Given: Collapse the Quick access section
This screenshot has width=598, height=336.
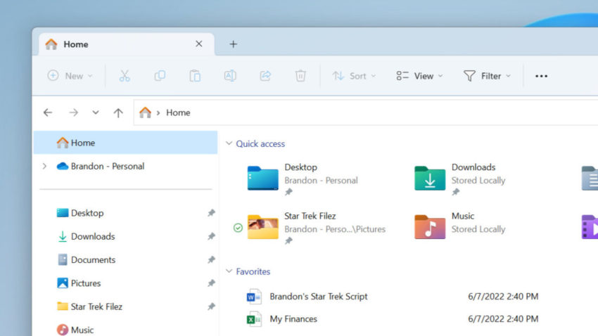Looking at the screenshot, I should tap(229, 143).
